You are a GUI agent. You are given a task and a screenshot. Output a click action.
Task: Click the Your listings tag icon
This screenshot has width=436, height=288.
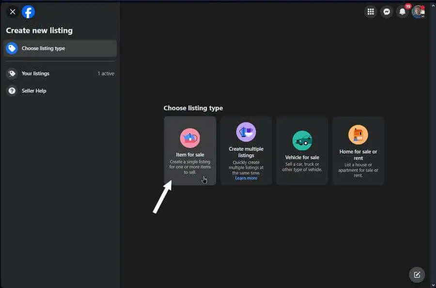pos(12,73)
